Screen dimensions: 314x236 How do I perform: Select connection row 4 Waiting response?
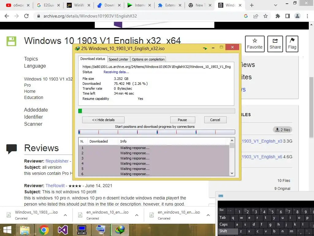click(x=154, y=163)
